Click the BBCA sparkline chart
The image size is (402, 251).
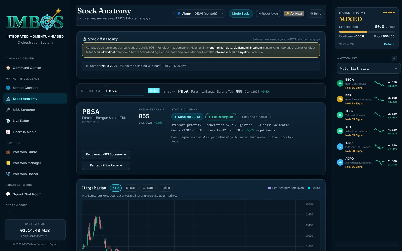pyautogui.click(x=379, y=83)
